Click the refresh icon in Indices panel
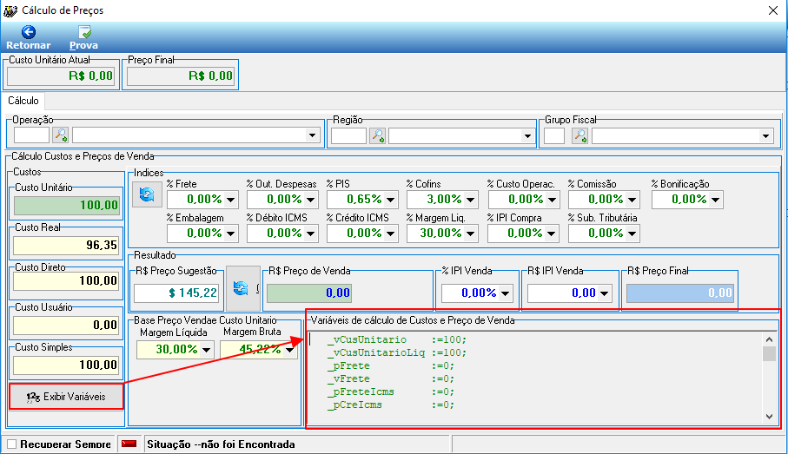The image size is (788, 454). [x=147, y=194]
